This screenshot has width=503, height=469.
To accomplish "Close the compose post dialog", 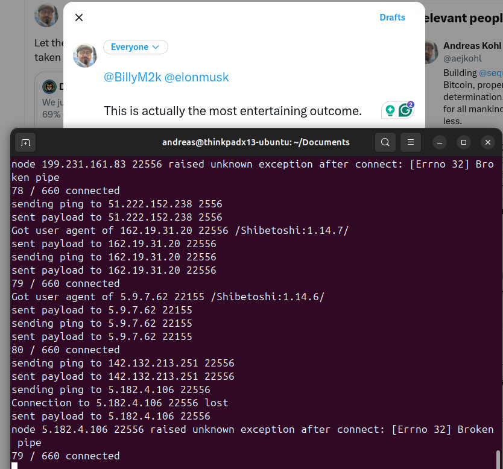I will tap(78, 17).
